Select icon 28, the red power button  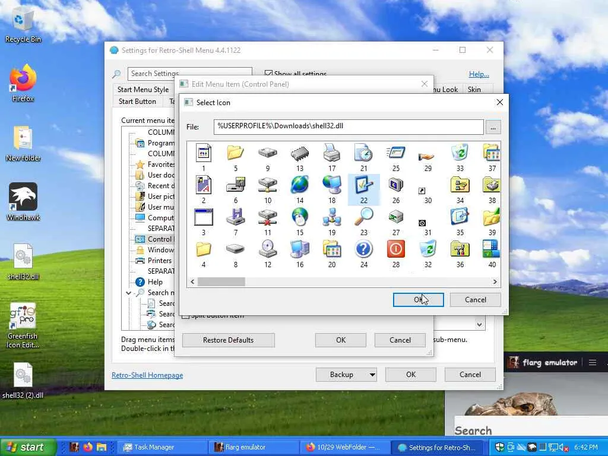(396, 249)
